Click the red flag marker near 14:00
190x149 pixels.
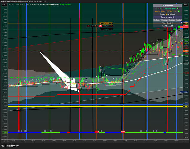coord(123,132)
